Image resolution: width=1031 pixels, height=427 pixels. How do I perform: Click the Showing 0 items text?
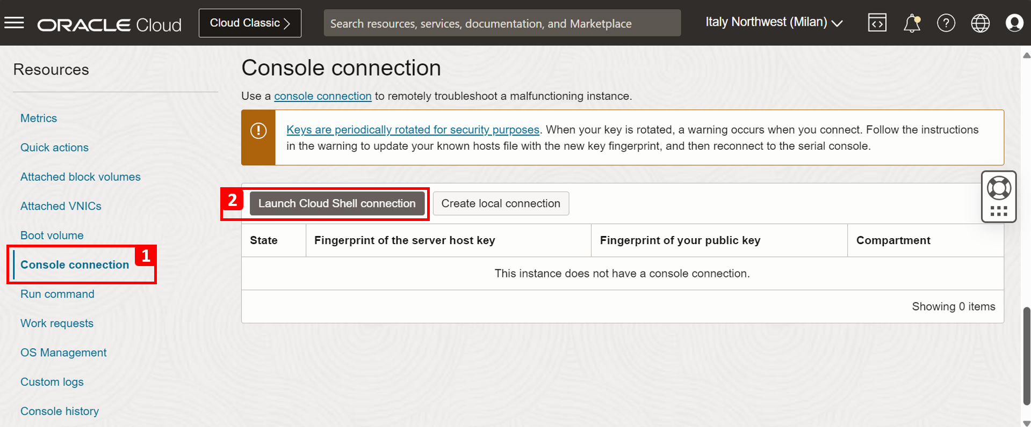coord(953,306)
